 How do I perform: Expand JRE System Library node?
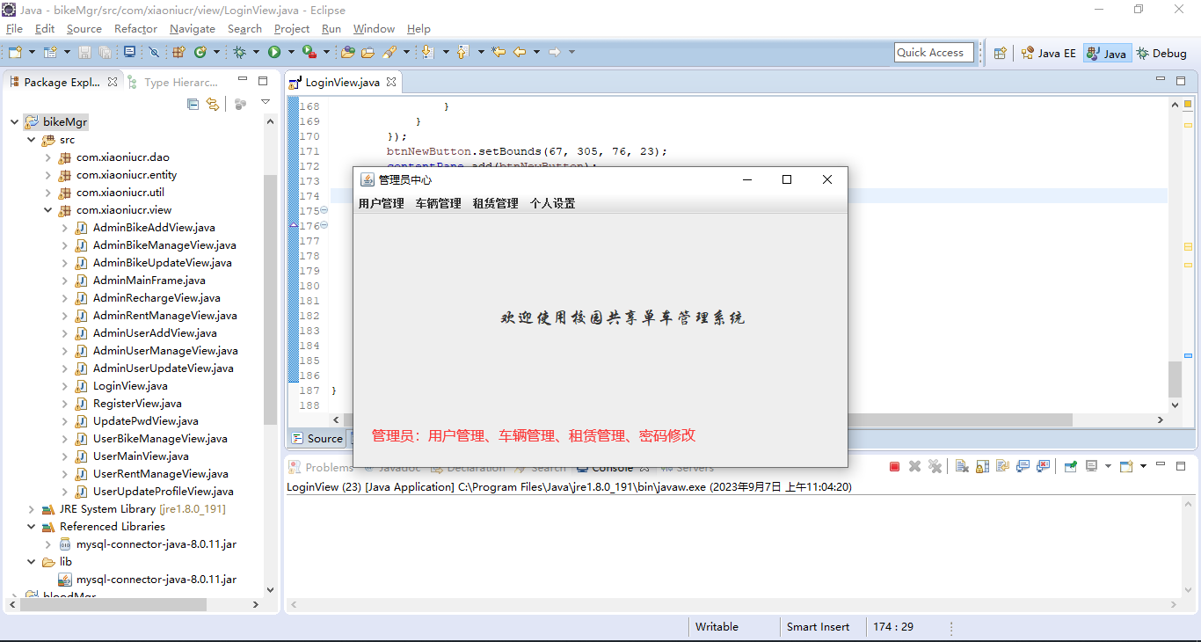[32, 509]
